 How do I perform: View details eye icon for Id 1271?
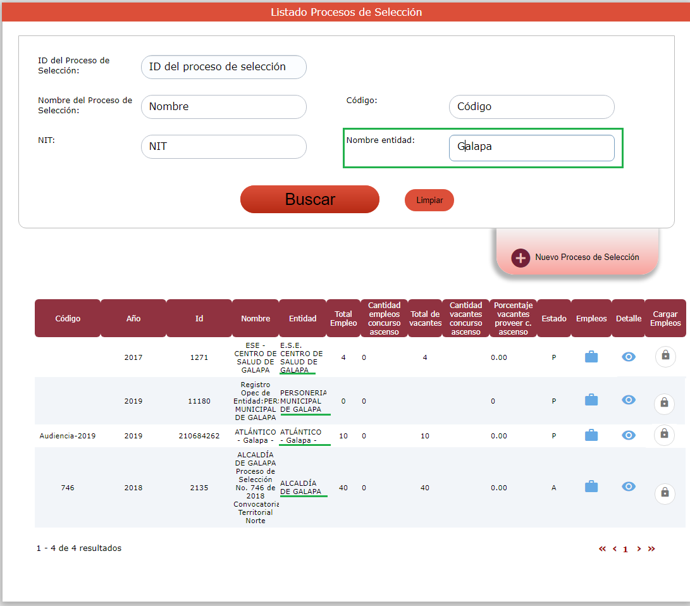click(628, 357)
